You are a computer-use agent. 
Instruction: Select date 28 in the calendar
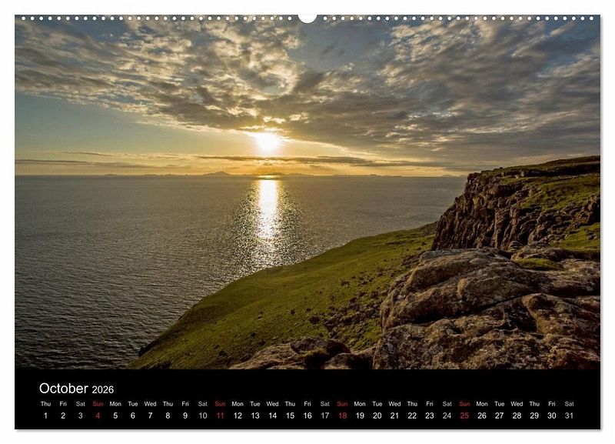(x=517, y=416)
